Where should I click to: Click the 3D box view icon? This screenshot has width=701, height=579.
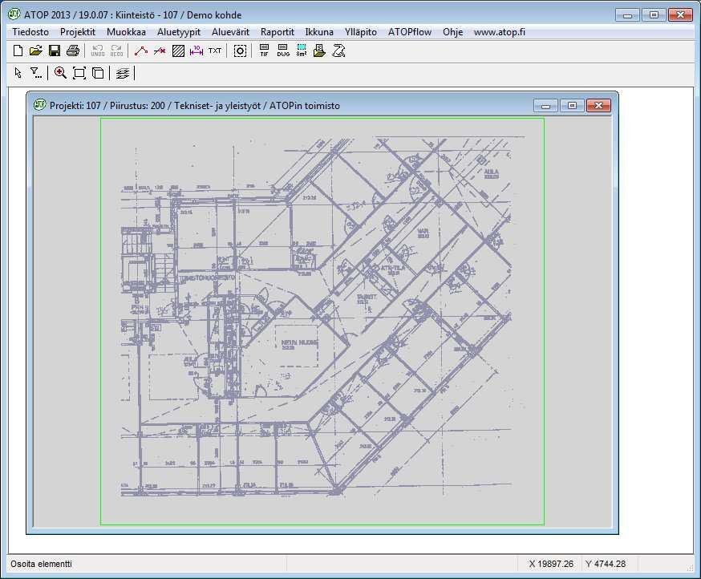pos(98,73)
